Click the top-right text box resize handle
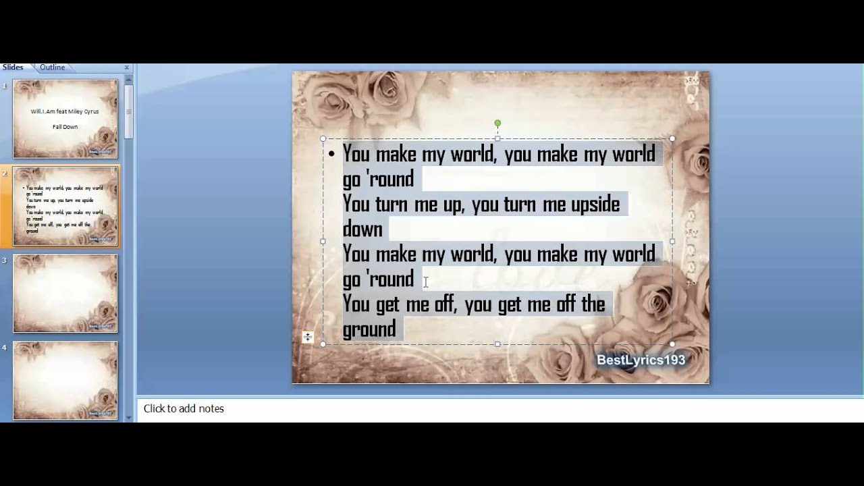 tap(672, 138)
